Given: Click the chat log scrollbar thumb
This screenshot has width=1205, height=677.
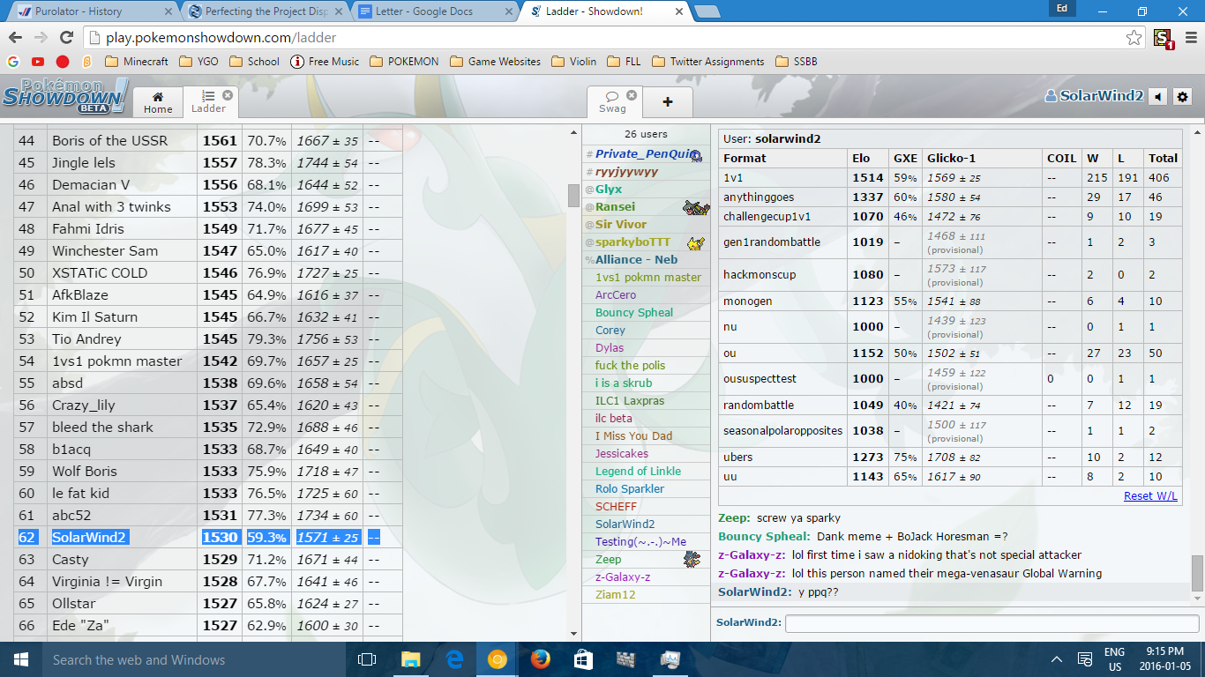Looking at the screenshot, I should pyautogui.click(x=1196, y=573).
